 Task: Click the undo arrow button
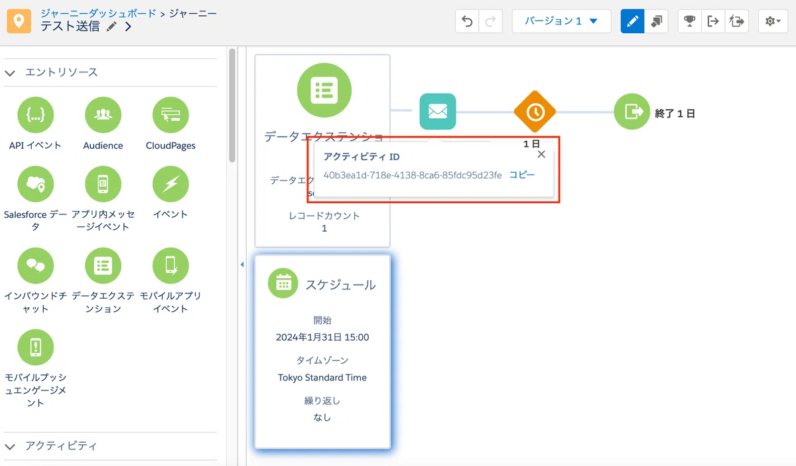467,21
